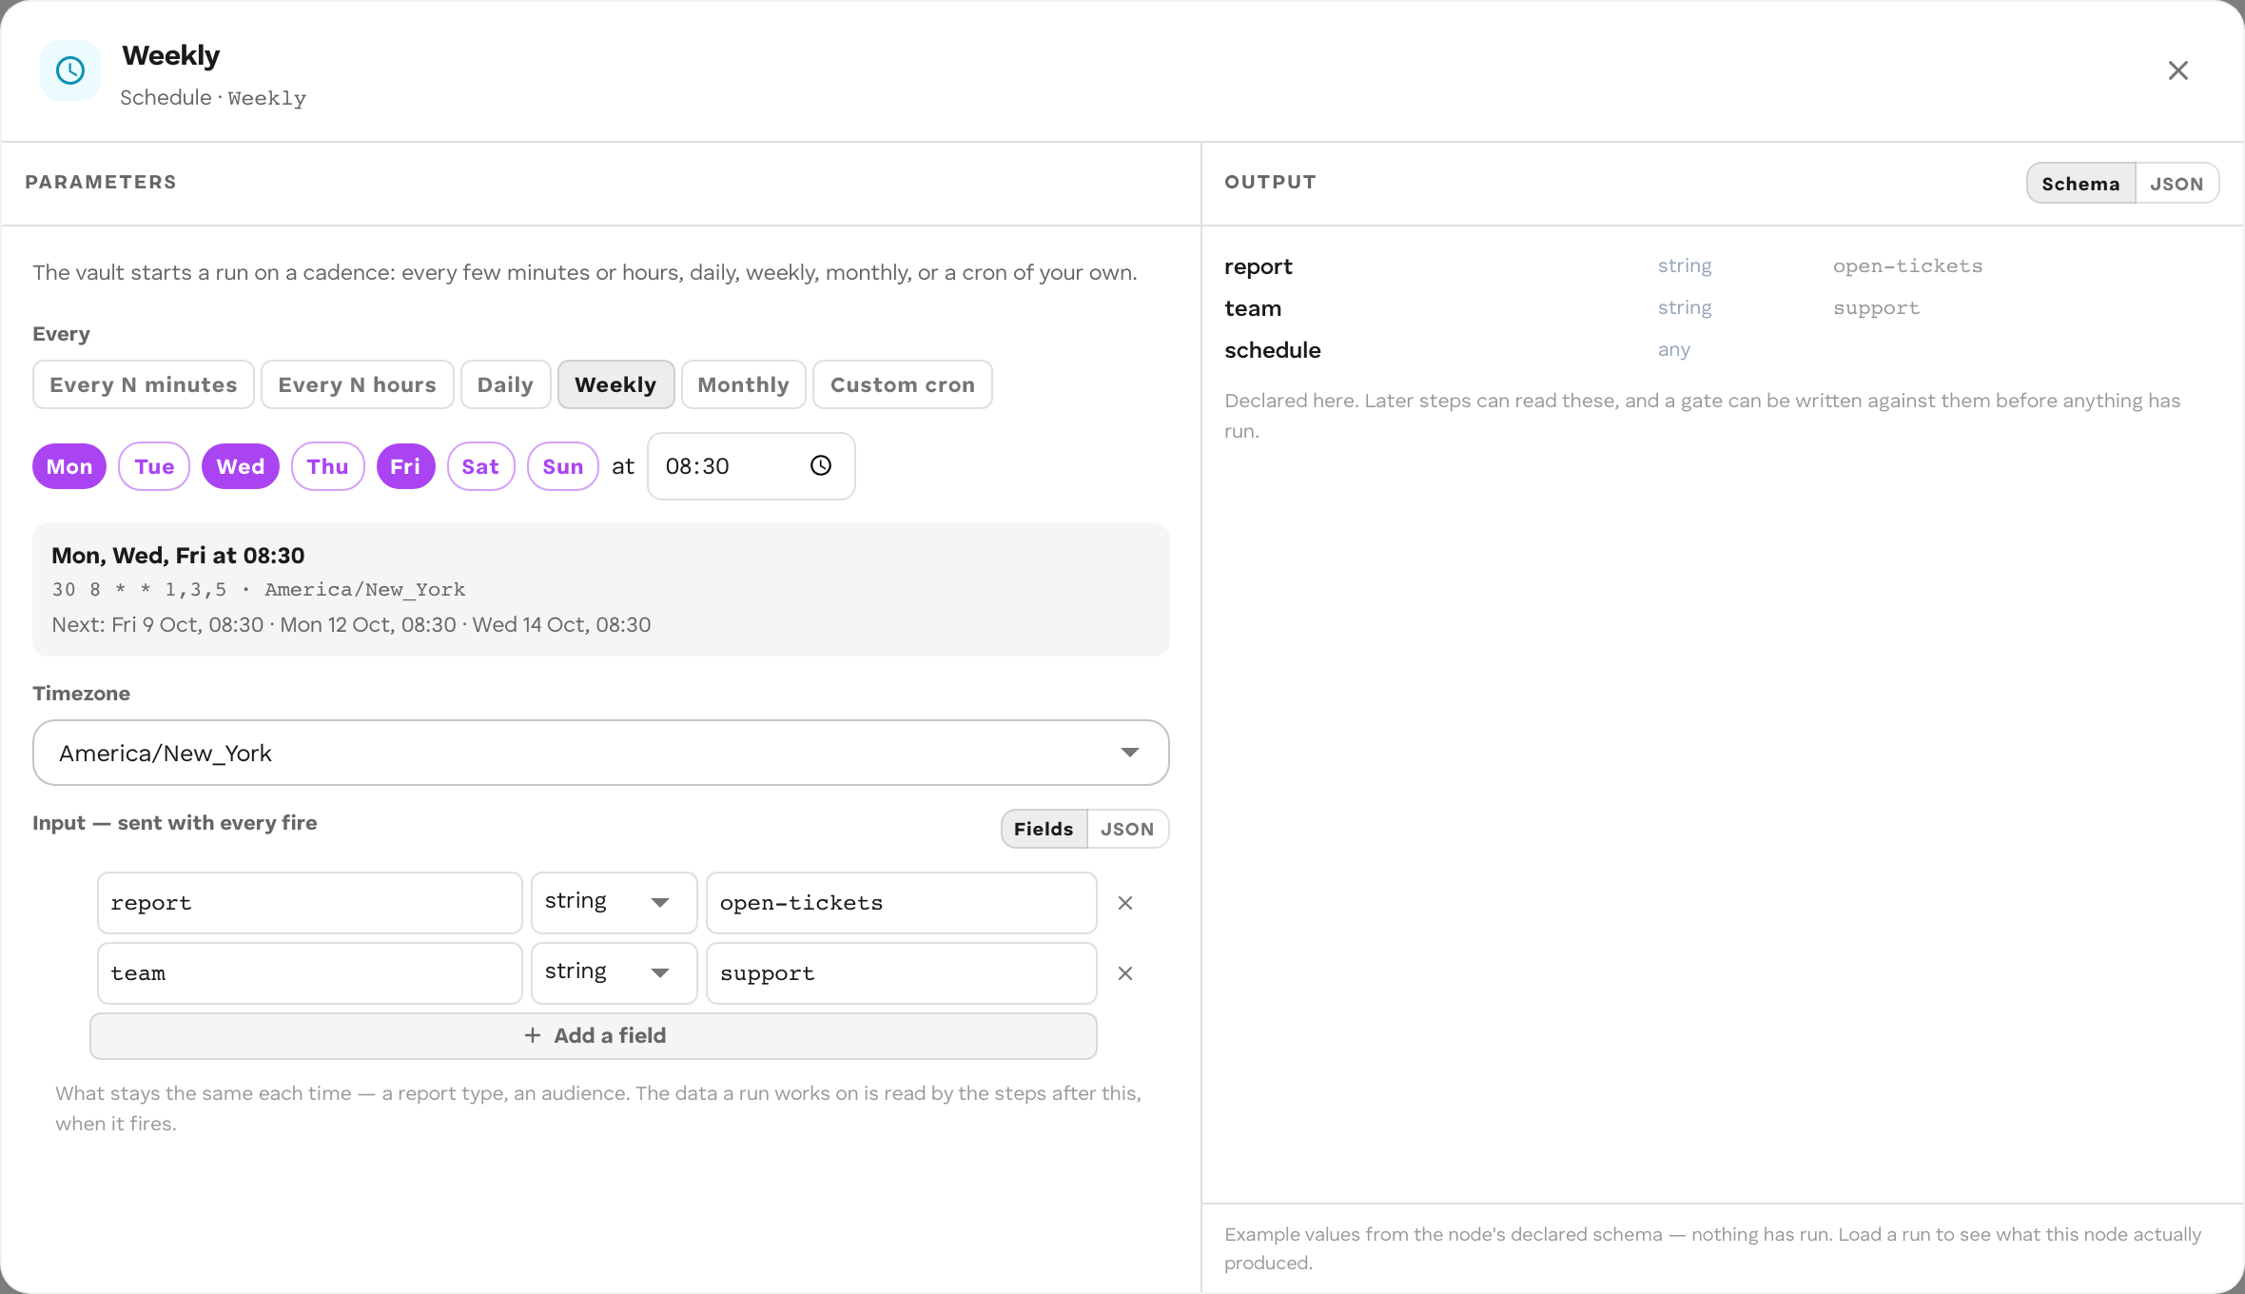Viewport: 2245px width, 1294px height.
Task: Close the Weekly schedule dialog
Action: 2178,70
